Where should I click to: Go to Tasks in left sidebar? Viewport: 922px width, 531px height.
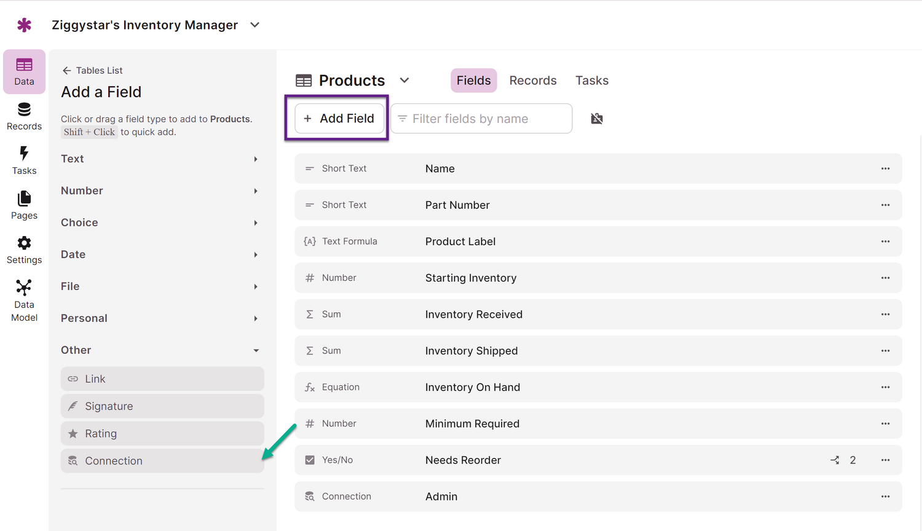point(24,160)
